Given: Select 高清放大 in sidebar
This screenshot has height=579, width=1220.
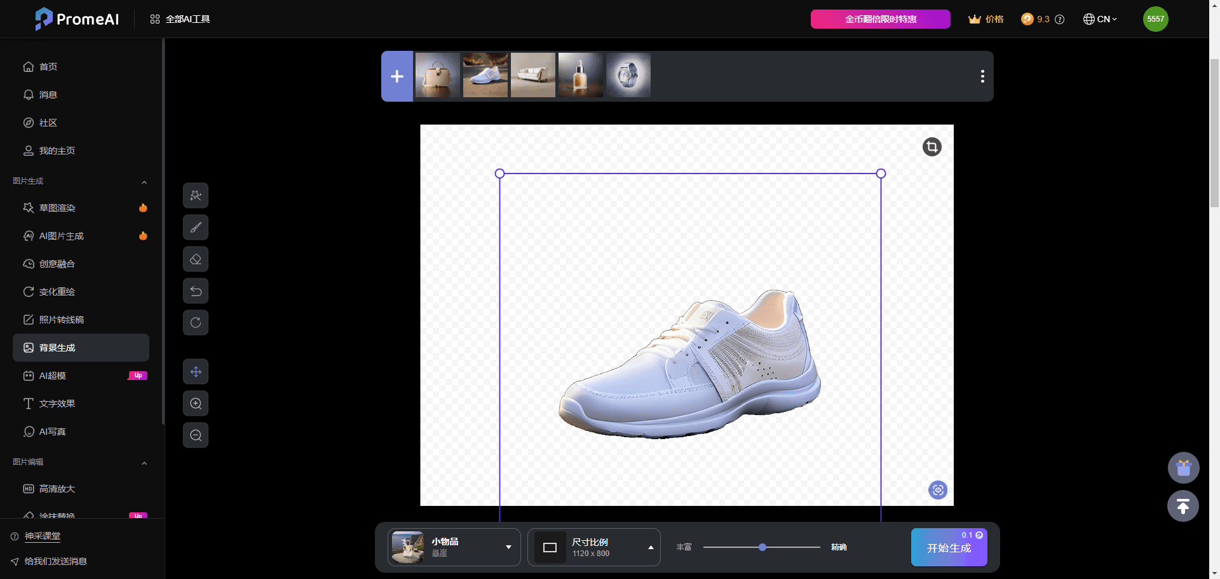Looking at the screenshot, I should (81, 489).
